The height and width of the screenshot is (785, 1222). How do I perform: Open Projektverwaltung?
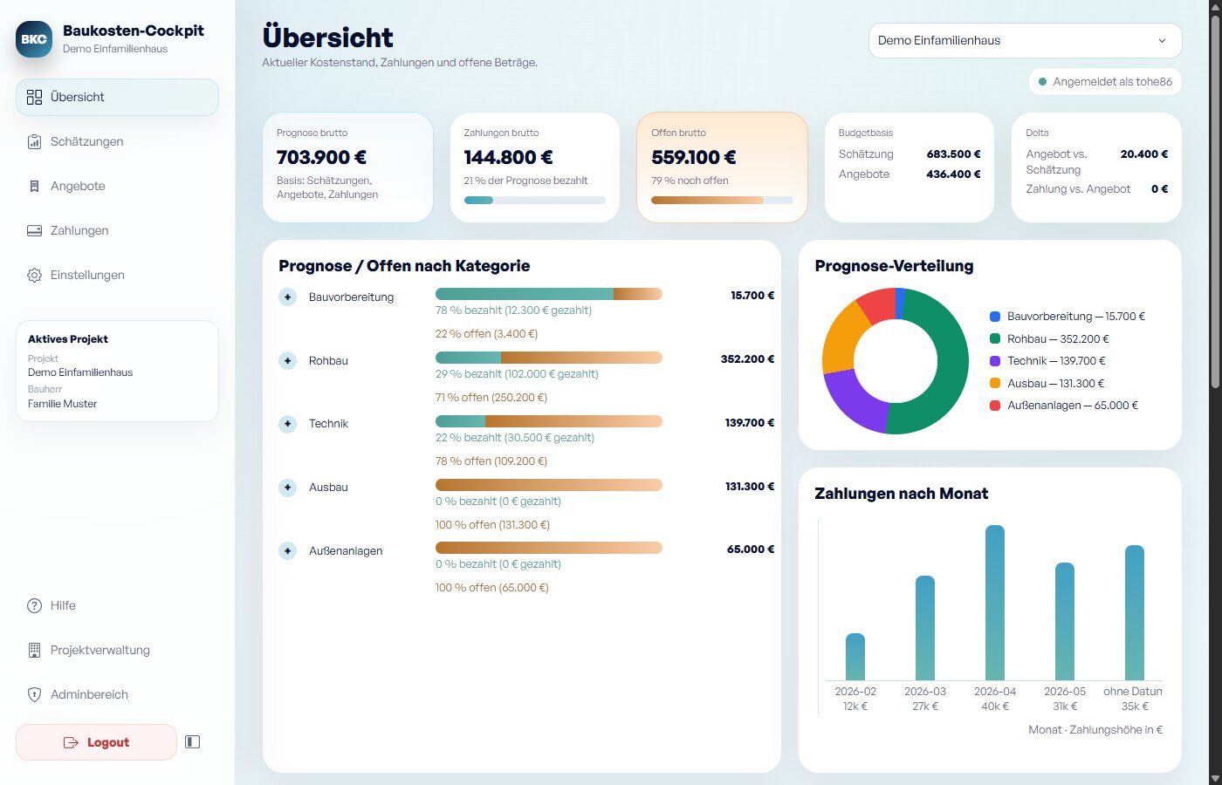[x=117, y=650]
